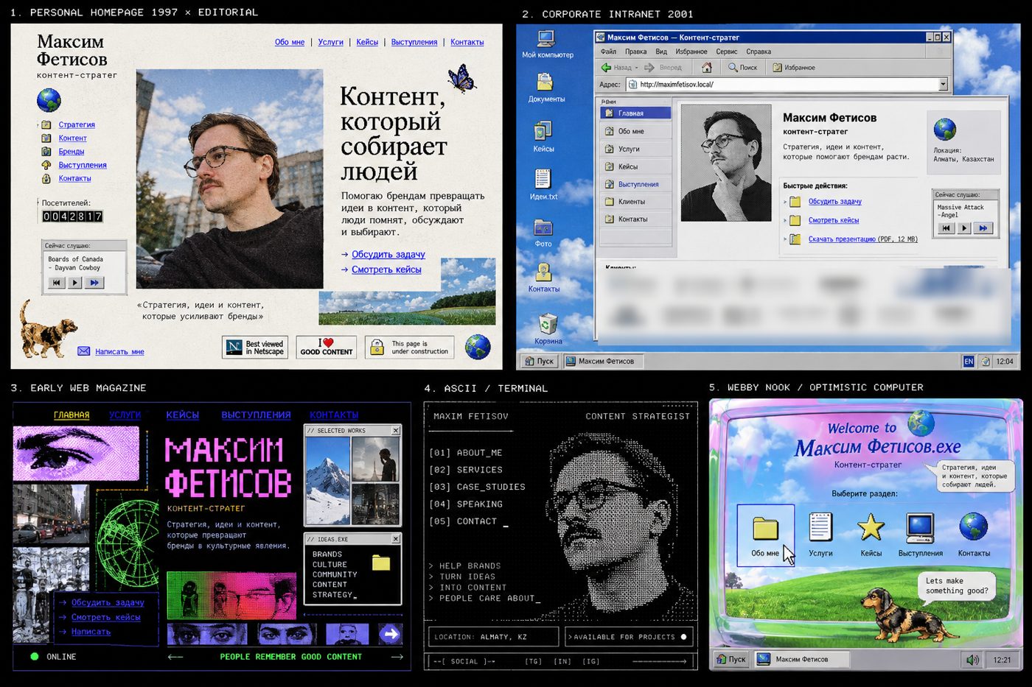Open the Документы desktop icon
The image size is (1032, 687).
coord(545,82)
